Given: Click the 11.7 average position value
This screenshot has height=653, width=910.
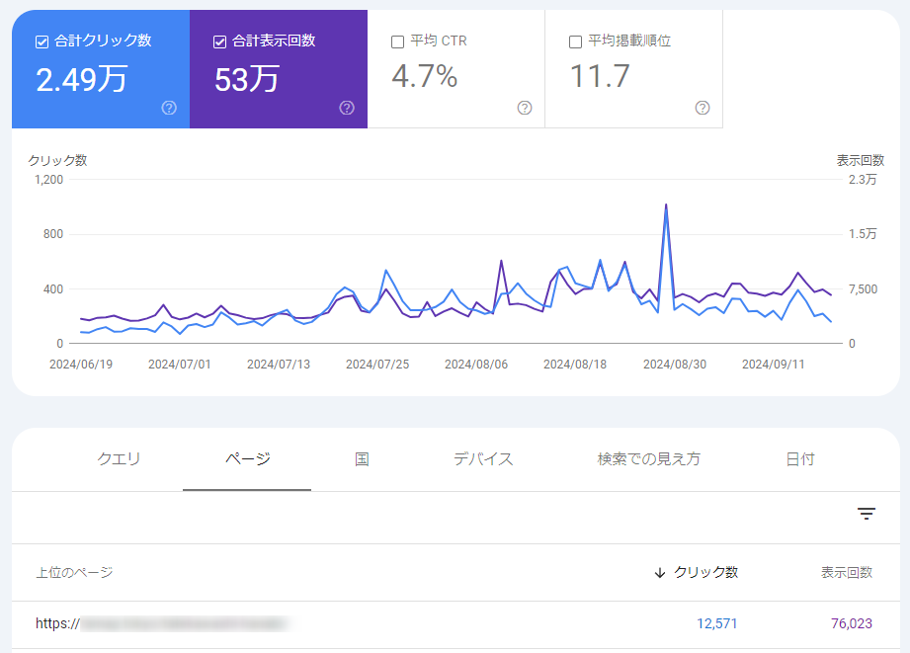Looking at the screenshot, I should (x=600, y=77).
